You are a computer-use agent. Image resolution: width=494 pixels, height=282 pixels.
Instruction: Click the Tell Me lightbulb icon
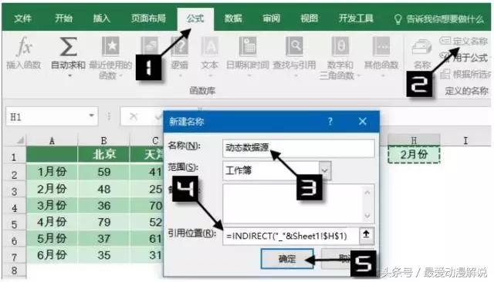pyautogui.click(x=398, y=18)
